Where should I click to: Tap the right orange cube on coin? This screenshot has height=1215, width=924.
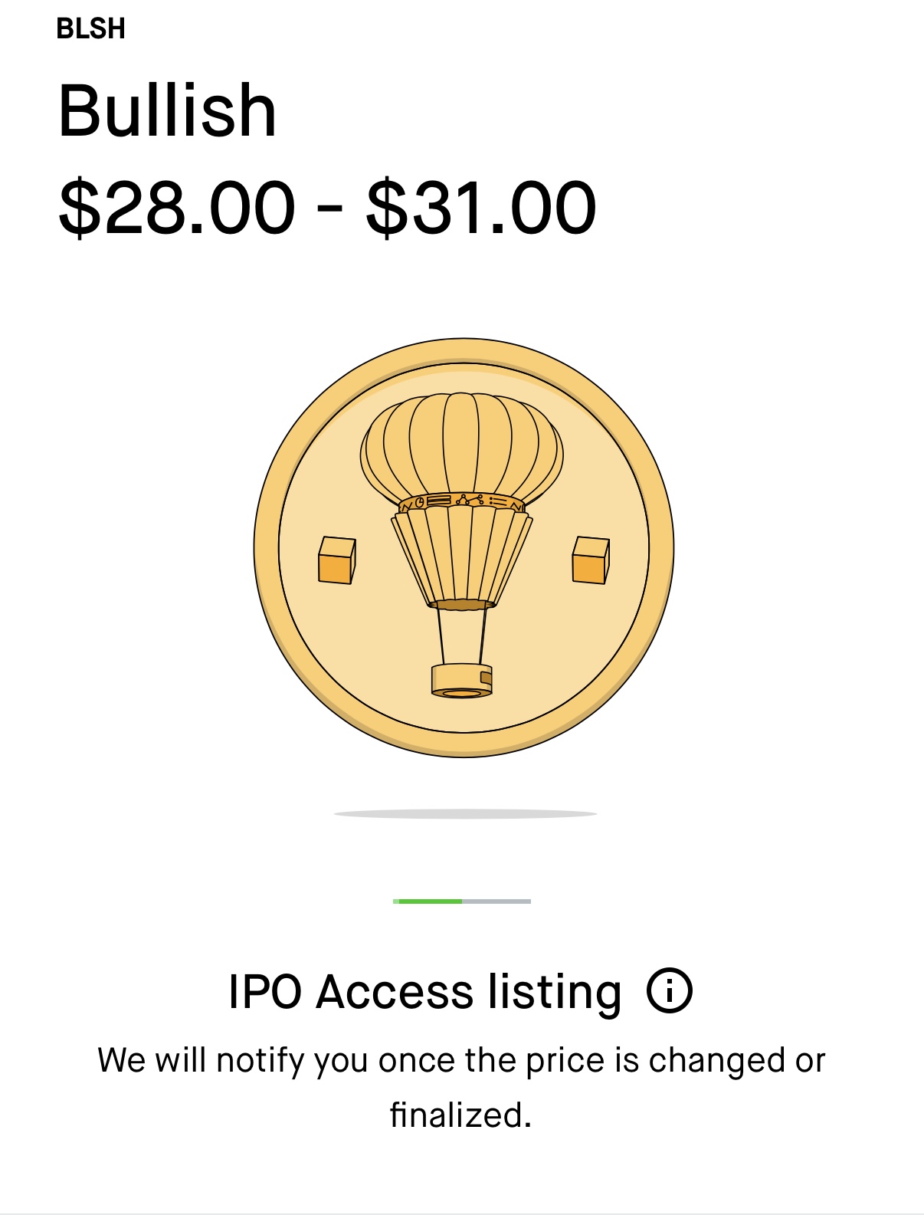[590, 560]
